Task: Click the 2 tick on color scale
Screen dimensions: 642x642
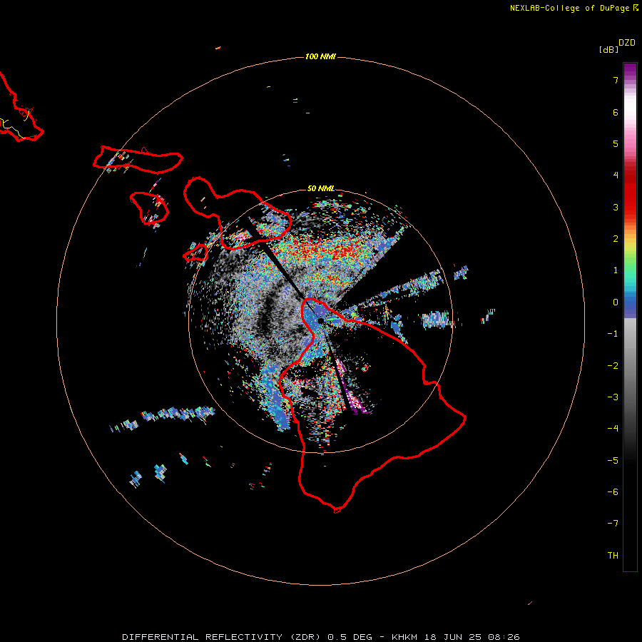Action: click(616, 239)
